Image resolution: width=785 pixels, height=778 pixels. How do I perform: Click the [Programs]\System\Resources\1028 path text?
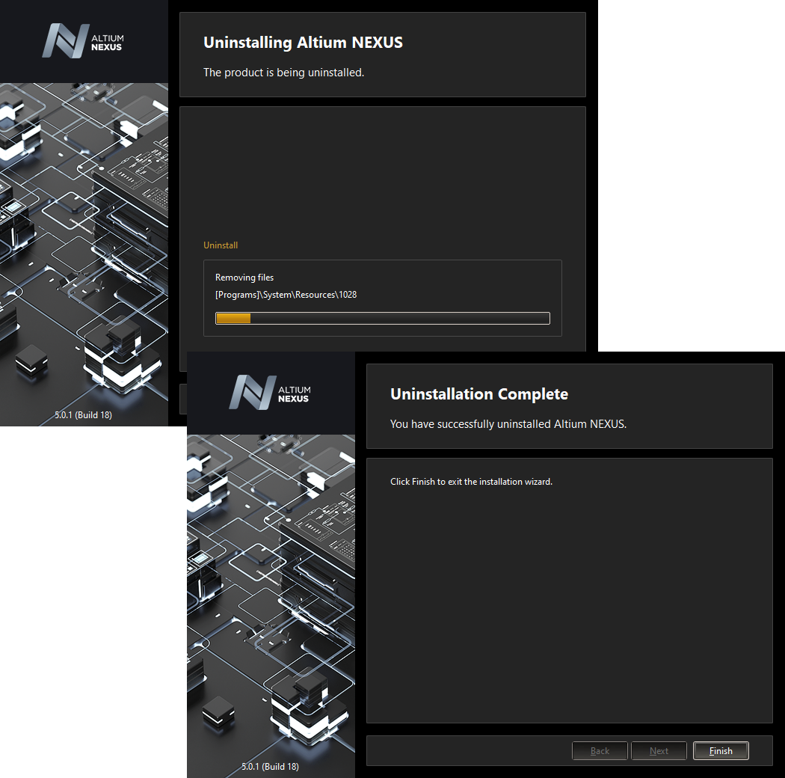286,295
